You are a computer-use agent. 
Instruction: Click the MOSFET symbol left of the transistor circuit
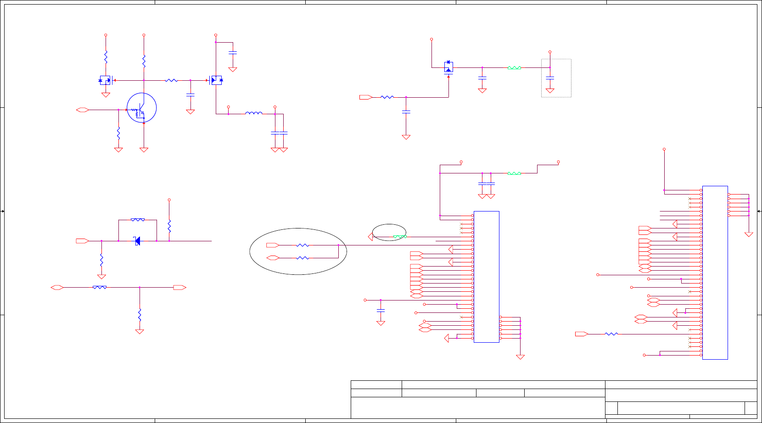106,80
